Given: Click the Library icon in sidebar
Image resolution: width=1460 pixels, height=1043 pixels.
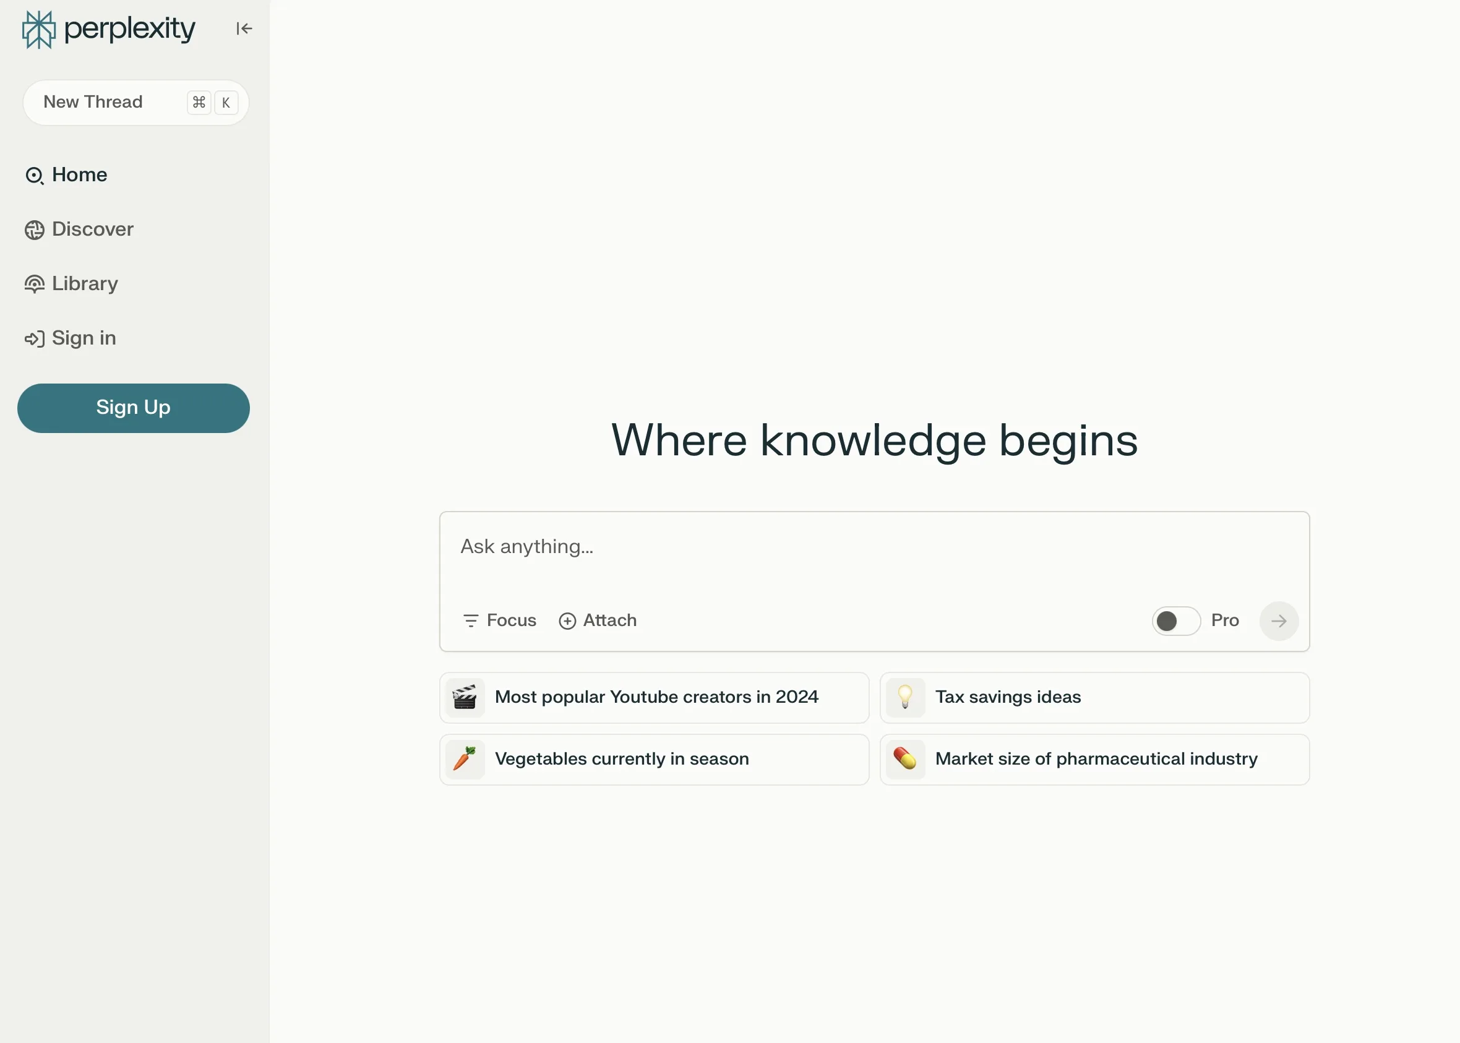Looking at the screenshot, I should (x=35, y=283).
